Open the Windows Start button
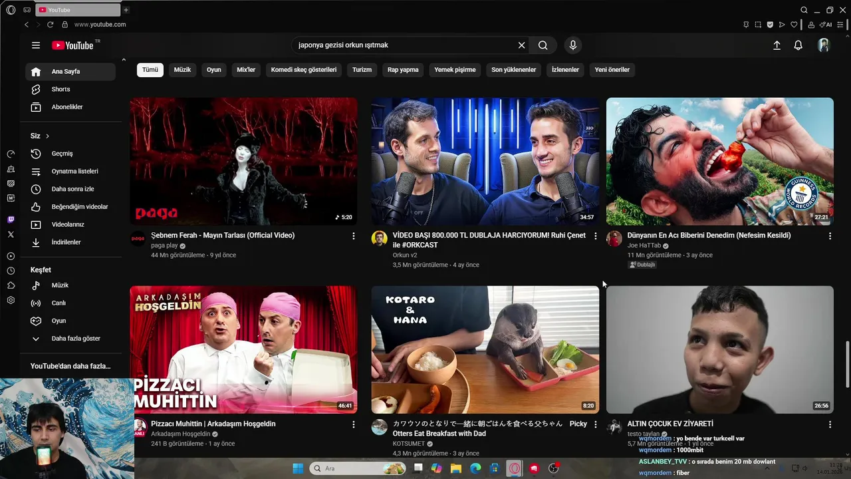The height and width of the screenshot is (479, 851). click(298, 468)
